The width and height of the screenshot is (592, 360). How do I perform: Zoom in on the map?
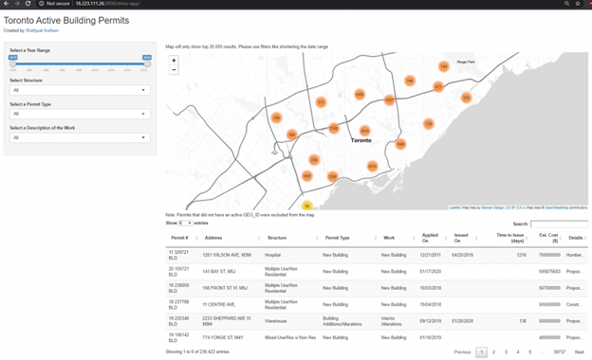pyautogui.click(x=174, y=61)
